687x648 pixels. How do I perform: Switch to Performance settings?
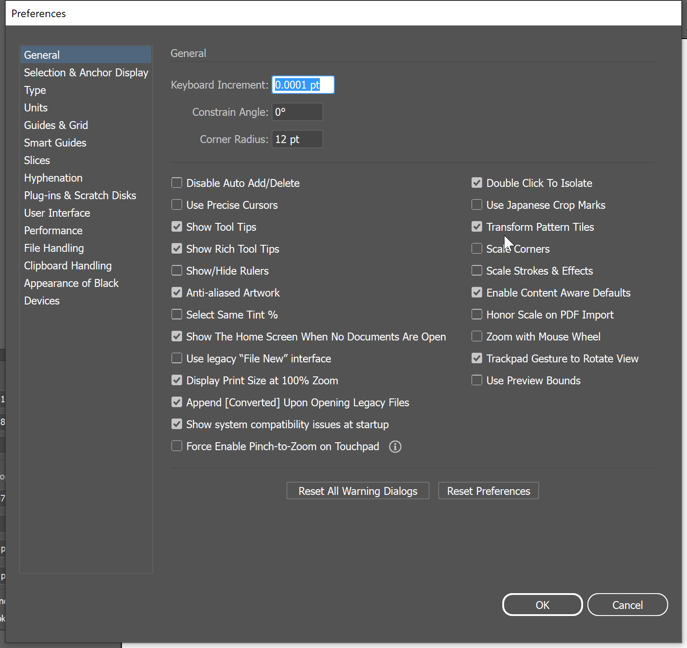click(53, 230)
